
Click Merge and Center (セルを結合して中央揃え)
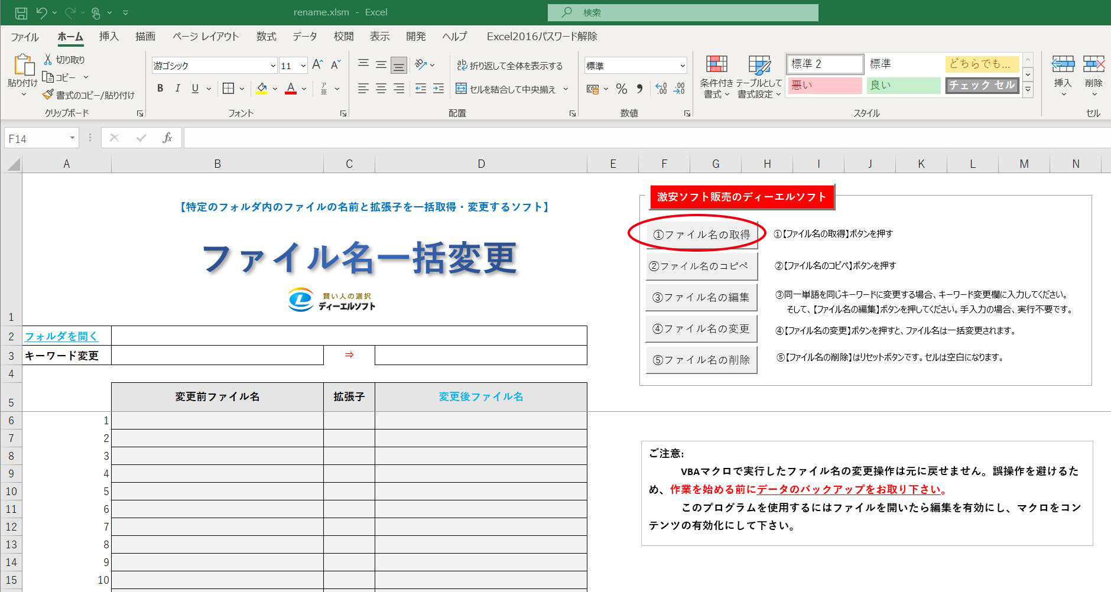pos(506,89)
